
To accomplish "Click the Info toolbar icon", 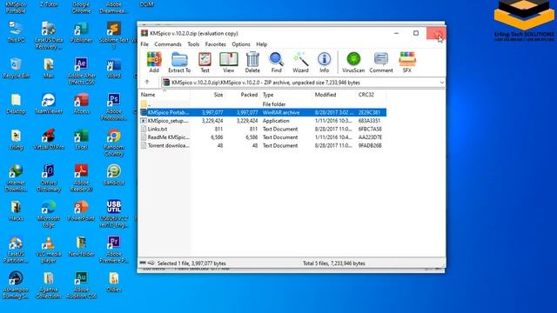I will pyautogui.click(x=325, y=62).
